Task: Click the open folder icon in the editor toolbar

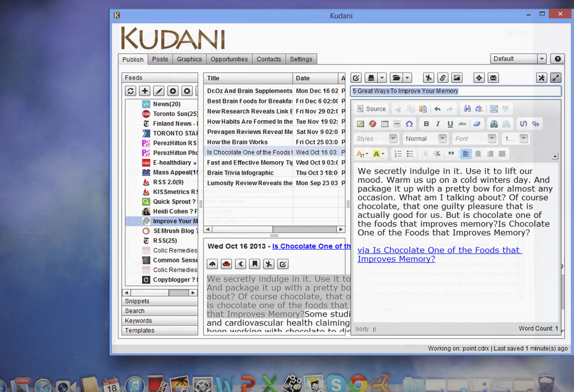Action: point(396,78)
